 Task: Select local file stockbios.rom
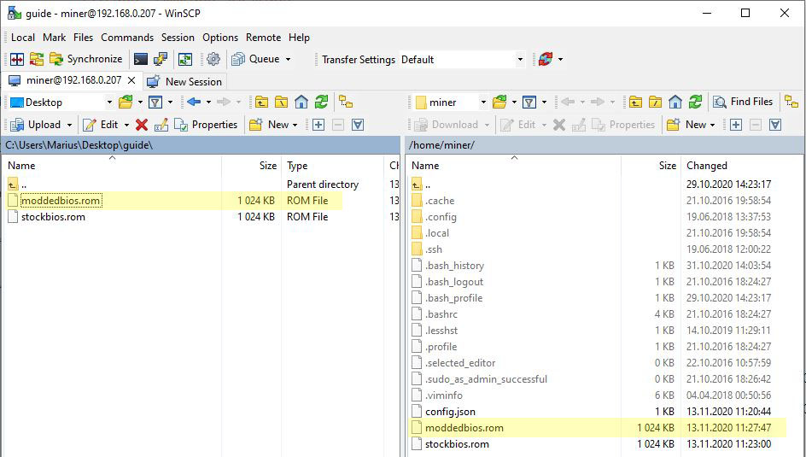point(53,217)
